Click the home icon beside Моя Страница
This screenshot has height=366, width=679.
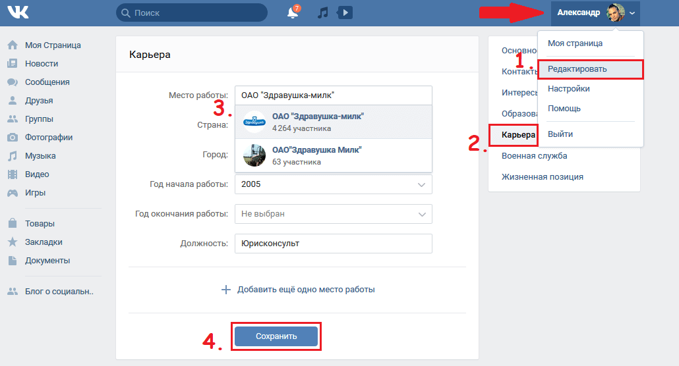click(13, 45)
